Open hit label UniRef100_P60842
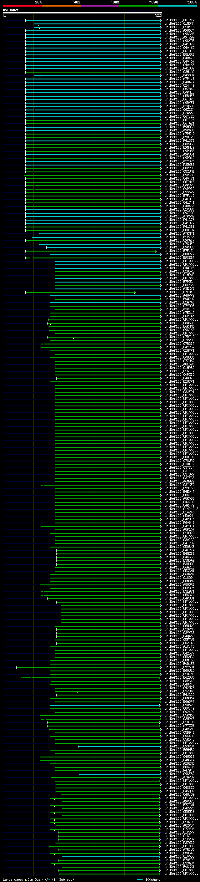200x882 pixels. 179,523
